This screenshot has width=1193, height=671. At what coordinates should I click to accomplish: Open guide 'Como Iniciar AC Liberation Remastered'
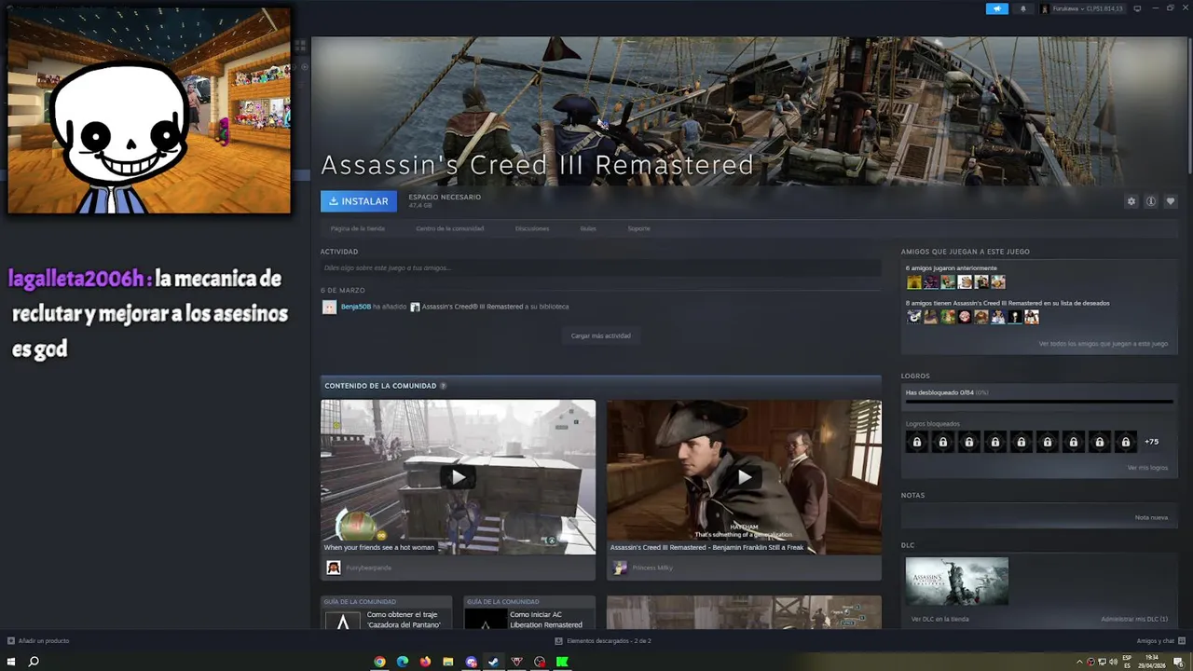(x=529, y=613)
